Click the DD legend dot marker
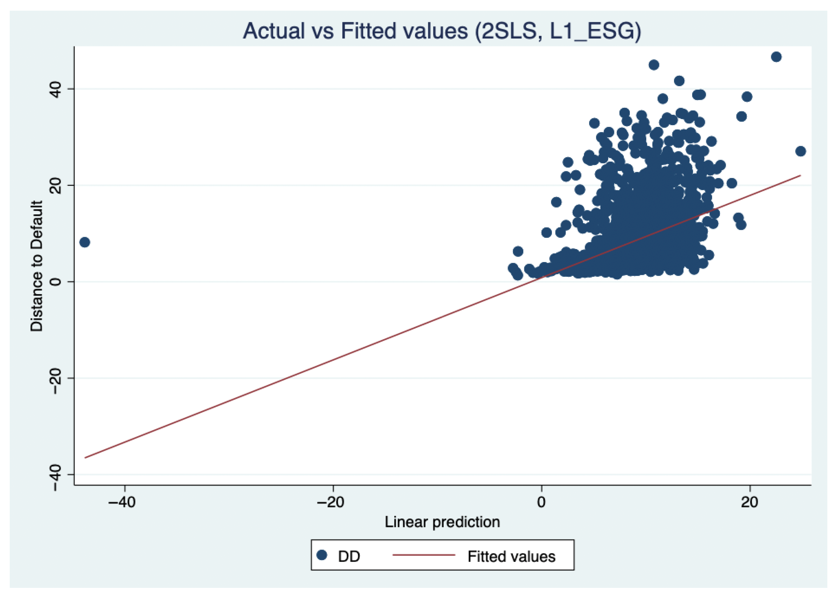The height and width of the screenshot is (597, 838). (x=322, y=555)
